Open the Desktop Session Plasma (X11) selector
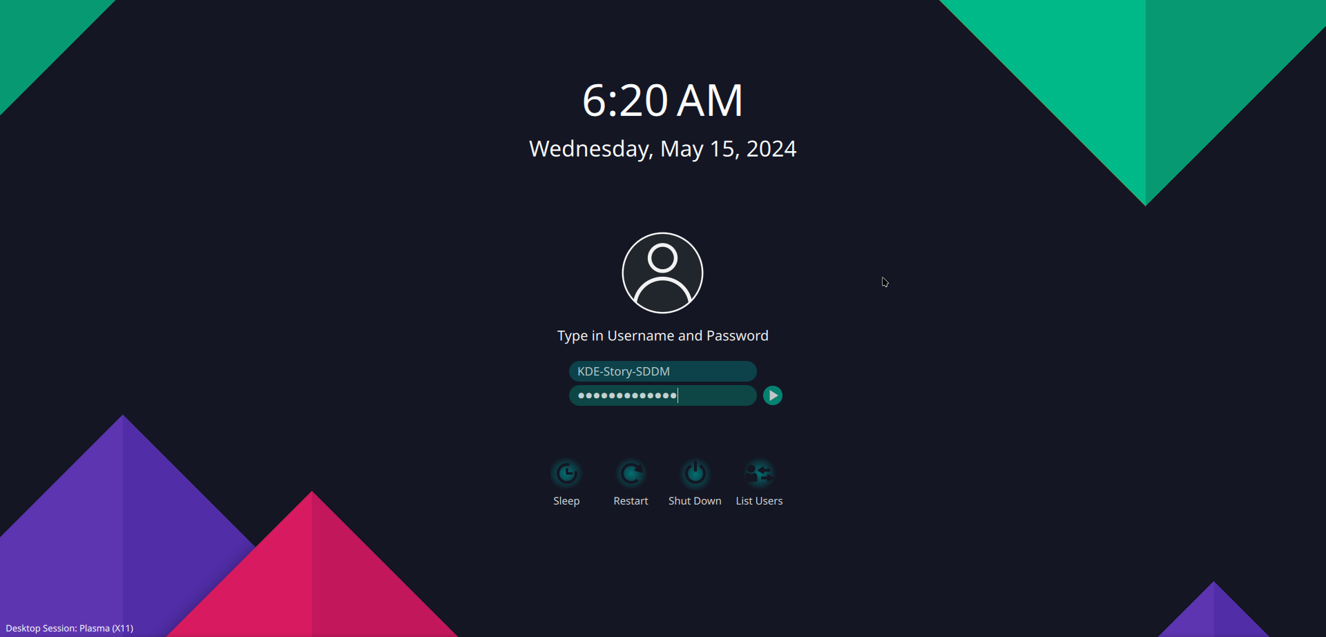 pyautogui.click(x=70, y=628)
